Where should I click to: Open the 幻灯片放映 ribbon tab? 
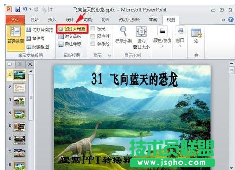tap(129, 19)
